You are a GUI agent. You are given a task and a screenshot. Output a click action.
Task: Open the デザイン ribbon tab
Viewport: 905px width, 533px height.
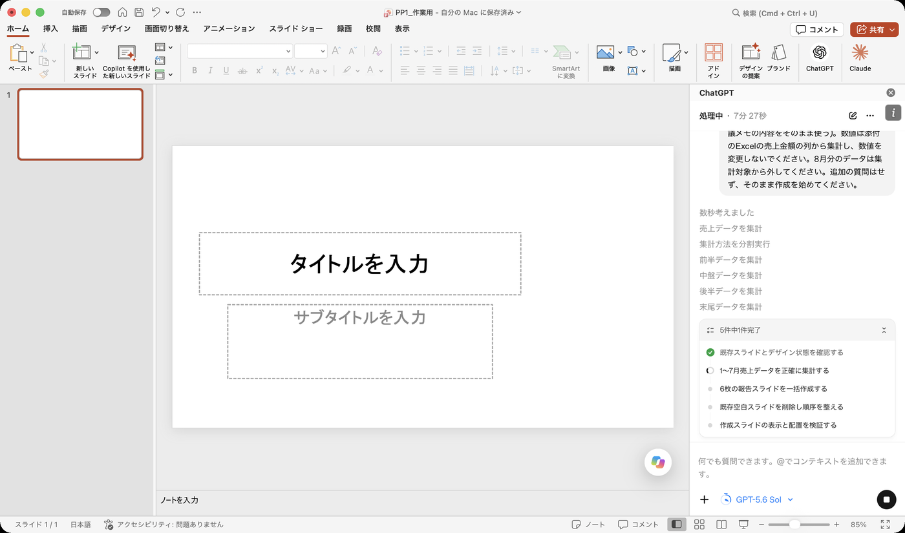point(116,28)
